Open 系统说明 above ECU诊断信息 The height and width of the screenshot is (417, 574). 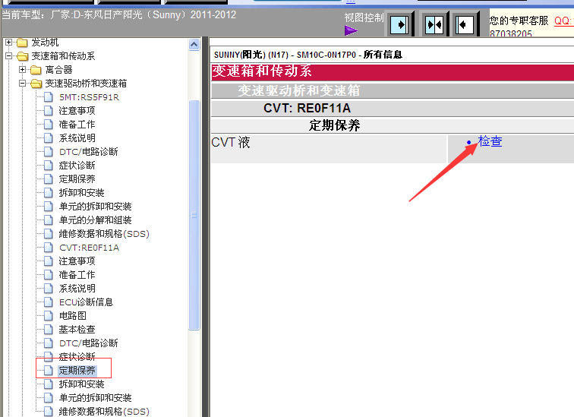[77, 289]
